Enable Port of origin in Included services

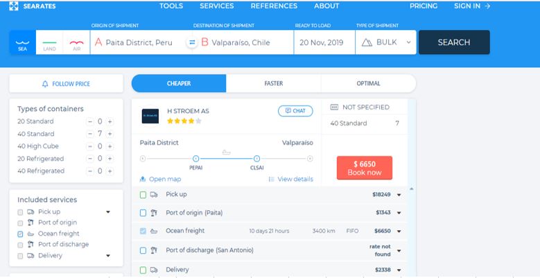(20, 223)
